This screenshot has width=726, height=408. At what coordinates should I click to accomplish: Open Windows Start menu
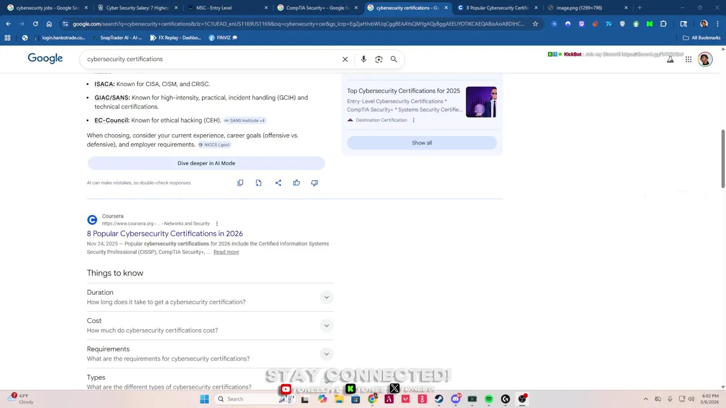[204, 399]
